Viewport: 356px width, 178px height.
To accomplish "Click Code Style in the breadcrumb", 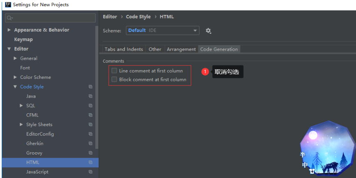I will 138,17.
